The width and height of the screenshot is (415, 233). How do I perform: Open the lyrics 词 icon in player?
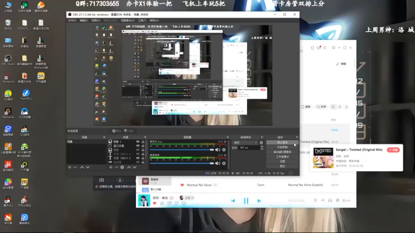point(338,200)
